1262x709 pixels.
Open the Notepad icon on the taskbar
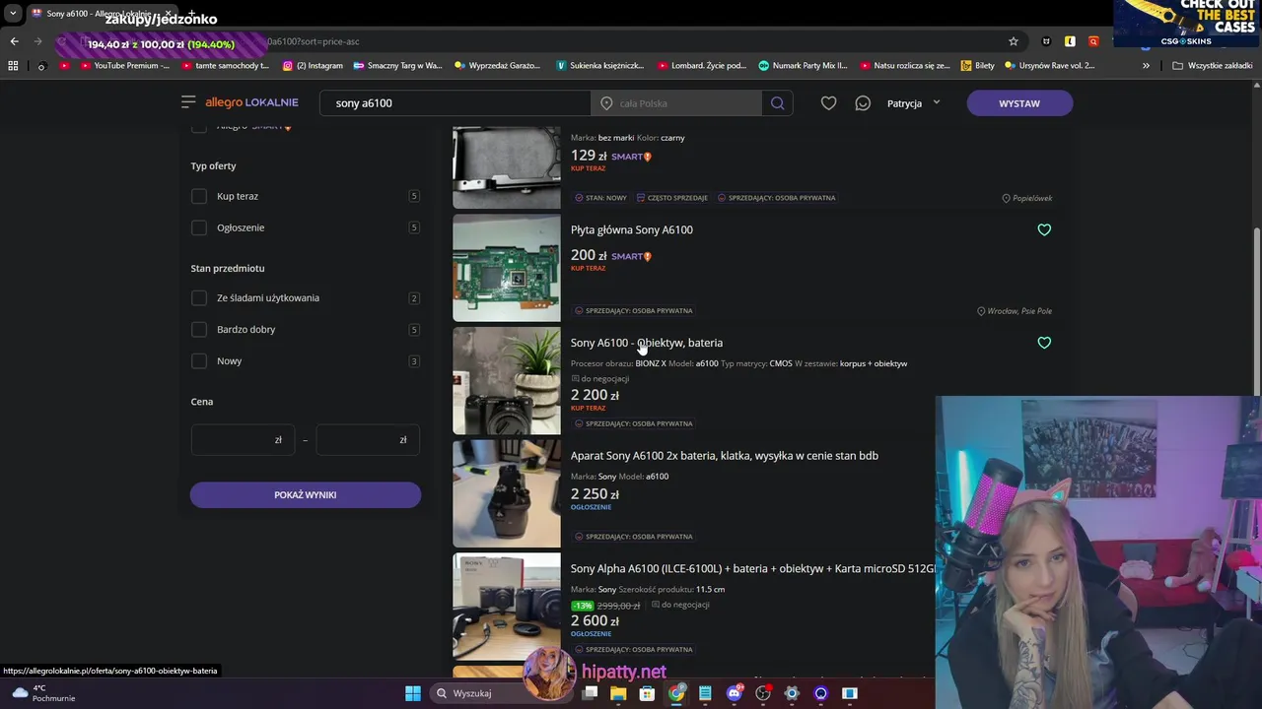tap(705, 693)
